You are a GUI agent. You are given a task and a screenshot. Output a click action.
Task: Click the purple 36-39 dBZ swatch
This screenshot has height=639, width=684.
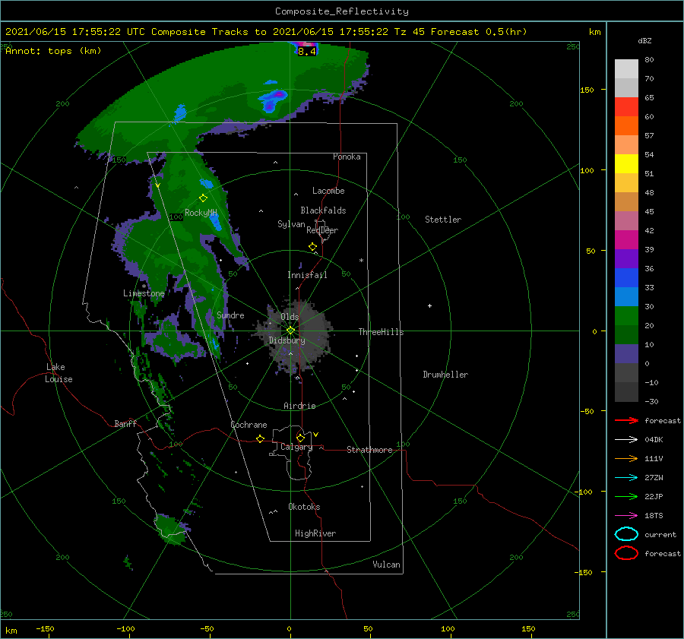tap(626, 259)
